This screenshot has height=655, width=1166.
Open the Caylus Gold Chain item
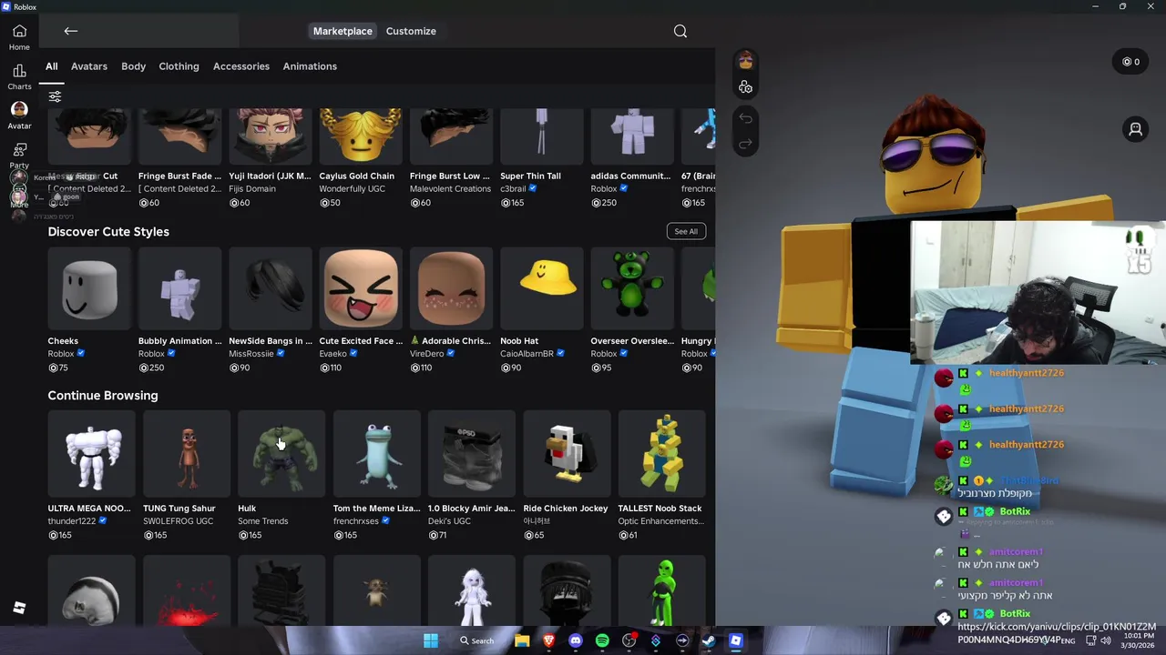(361, 136)
